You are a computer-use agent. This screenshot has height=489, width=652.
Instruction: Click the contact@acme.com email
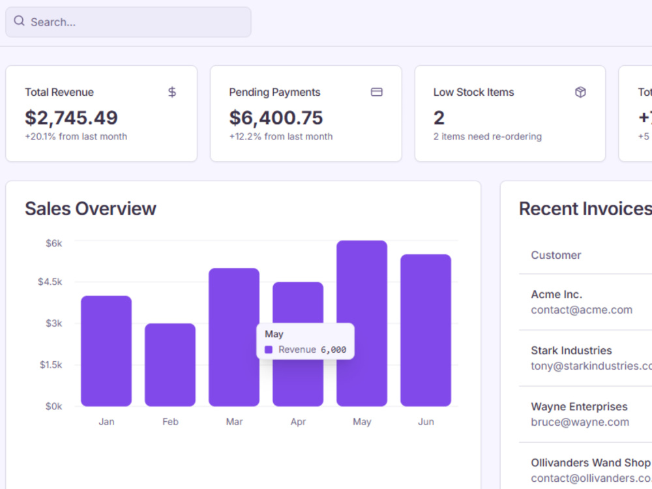(x=582, y=310)
